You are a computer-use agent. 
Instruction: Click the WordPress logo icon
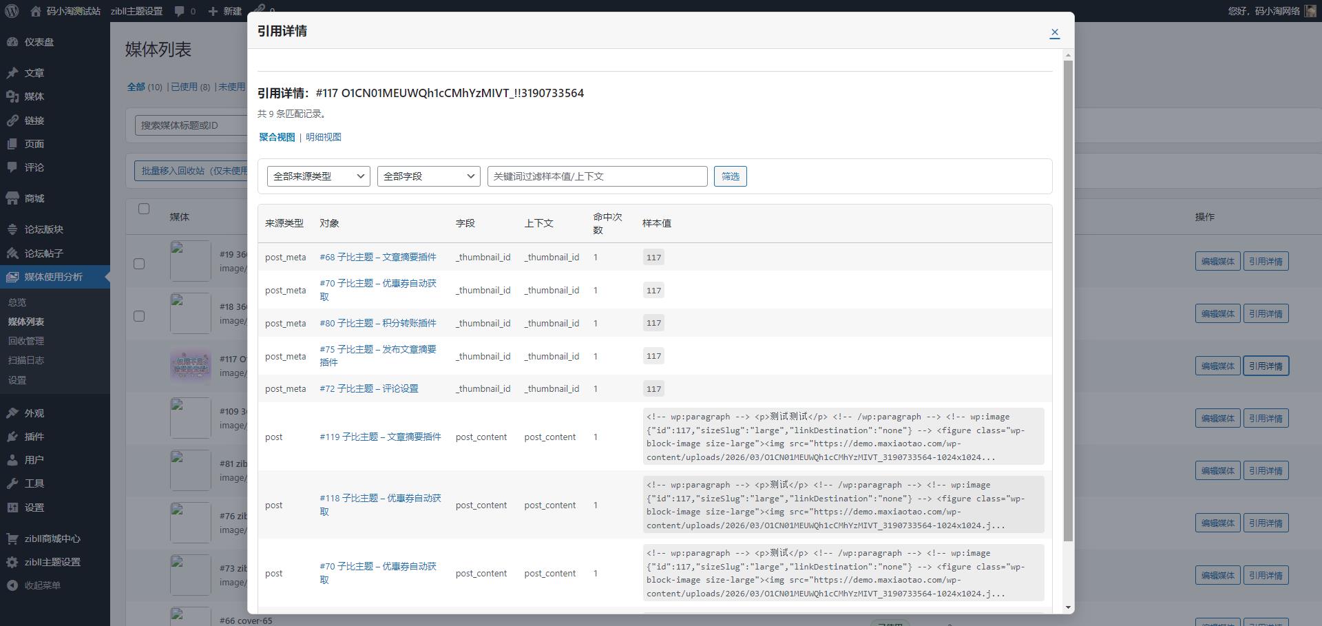[12, 11]
